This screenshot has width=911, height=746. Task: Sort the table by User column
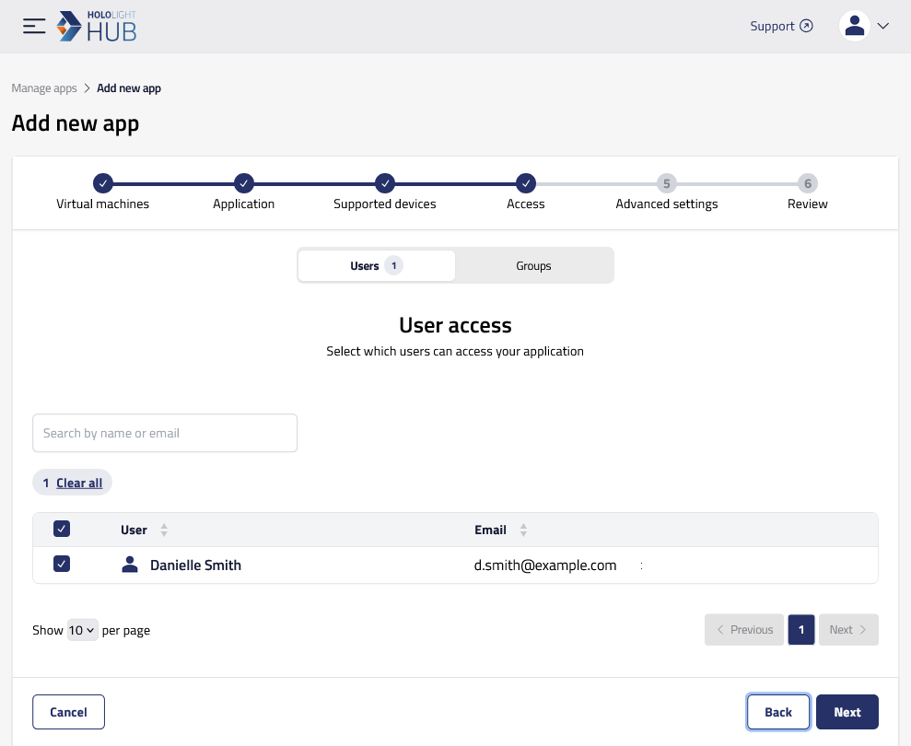click(164, 530)
